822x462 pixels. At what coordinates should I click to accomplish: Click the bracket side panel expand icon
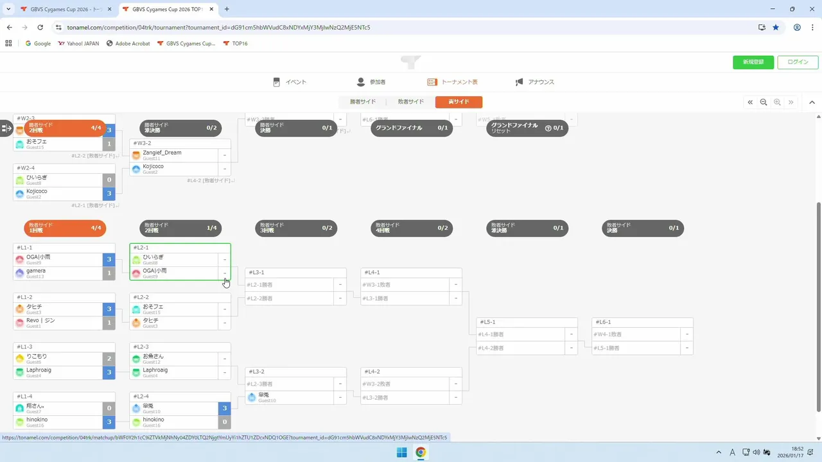[6, 128]
